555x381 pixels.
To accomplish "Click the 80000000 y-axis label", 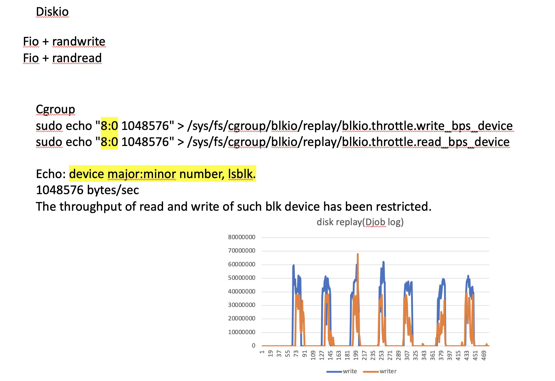I will pos(241,237).
